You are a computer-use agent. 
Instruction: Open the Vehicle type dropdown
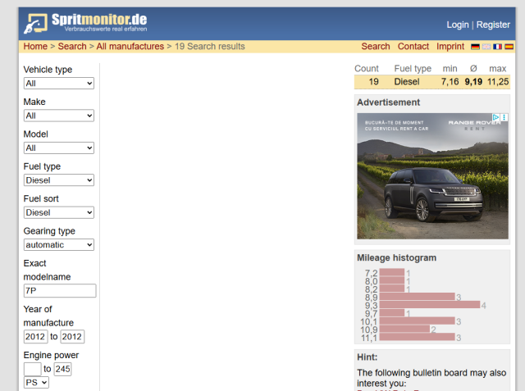(x=58, y=84)
